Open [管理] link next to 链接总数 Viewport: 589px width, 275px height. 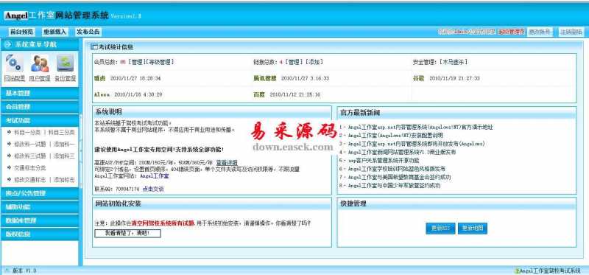point(293,62)
